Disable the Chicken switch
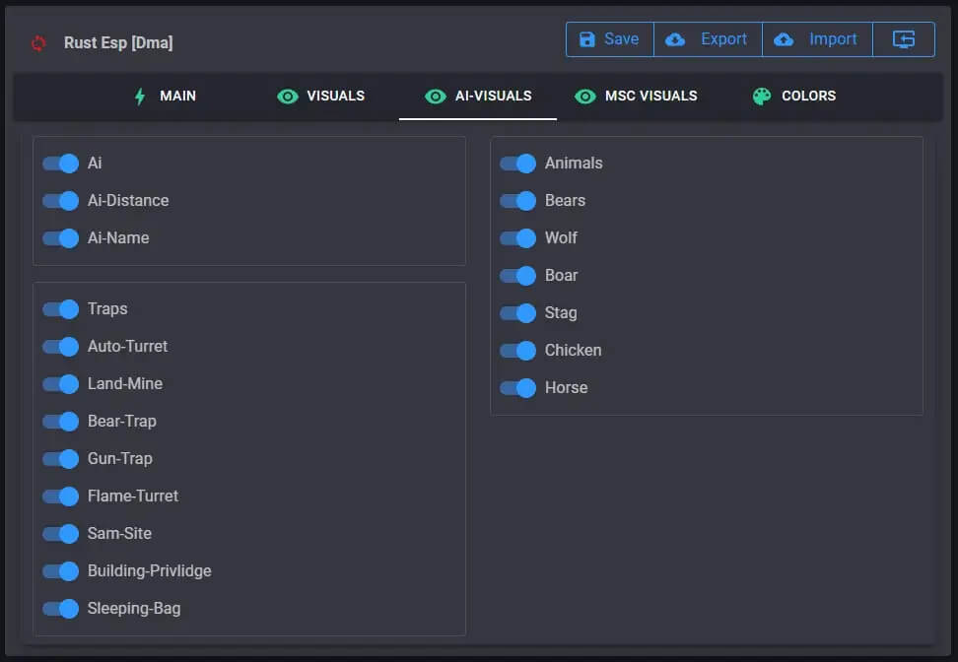The image size is (958, 662). pos(518,351)
